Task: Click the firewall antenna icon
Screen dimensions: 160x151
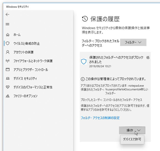Action: pyautogui.click(x=8, y=61)
